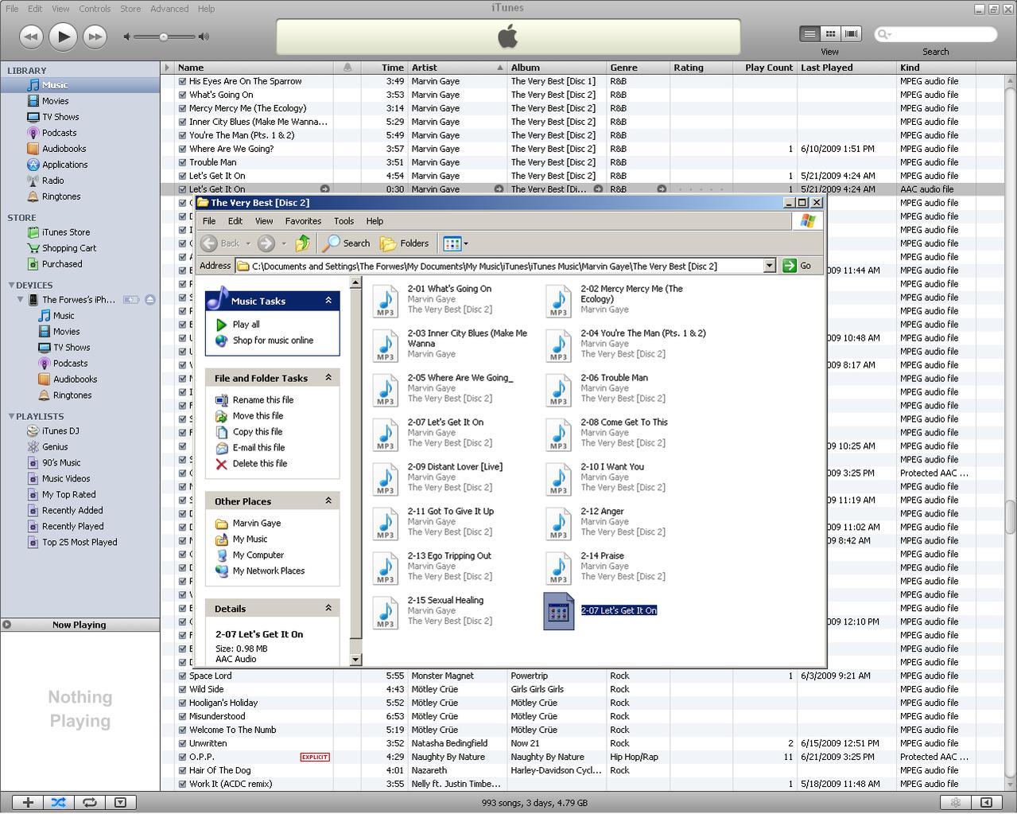Viewport: 1017px width, 814px height.
Task: Collapse The Forwes's iPhone tree
Action: coord(21,300)
